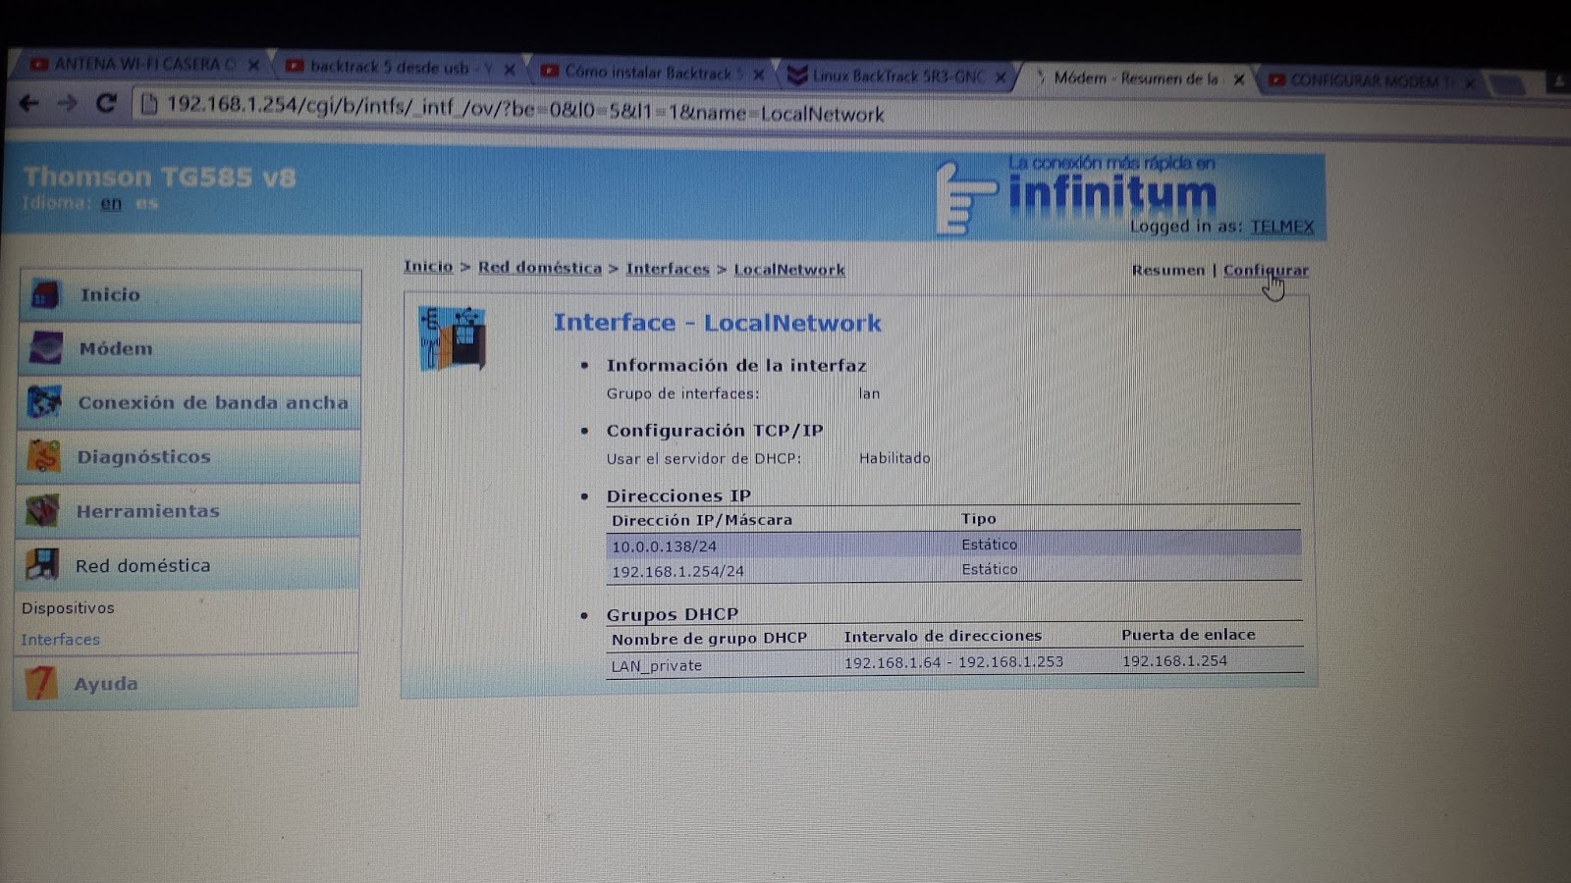
Task: Open the Configurar link
Action: coord(1266,270)
